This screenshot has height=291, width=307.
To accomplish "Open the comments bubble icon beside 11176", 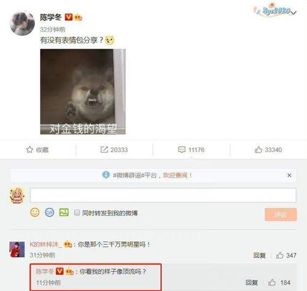I will 182,149.
